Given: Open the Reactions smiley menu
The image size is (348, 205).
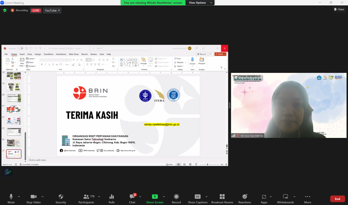Looking at the screenshot, I should (245, 199).
